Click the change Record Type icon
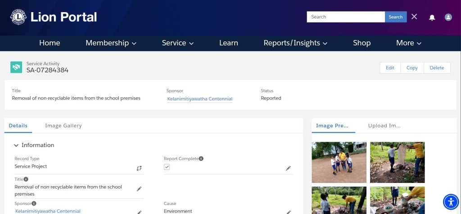 pos(139,168)
